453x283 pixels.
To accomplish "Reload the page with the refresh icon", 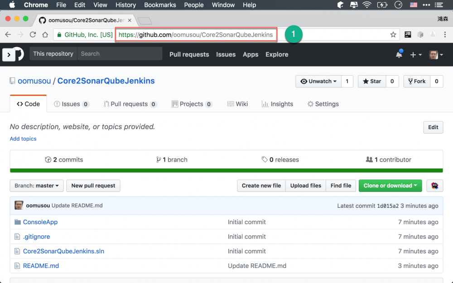I will pyautogui.click(x=33, y=35).
